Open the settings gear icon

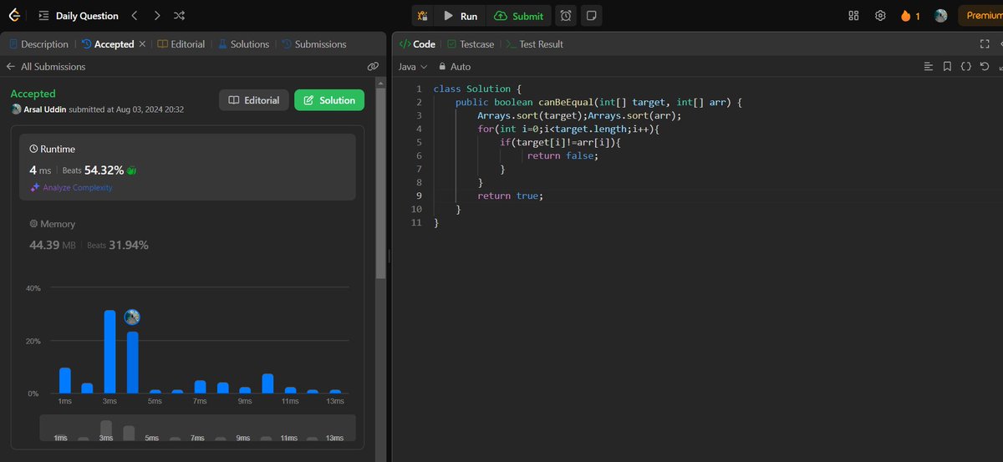880,16
